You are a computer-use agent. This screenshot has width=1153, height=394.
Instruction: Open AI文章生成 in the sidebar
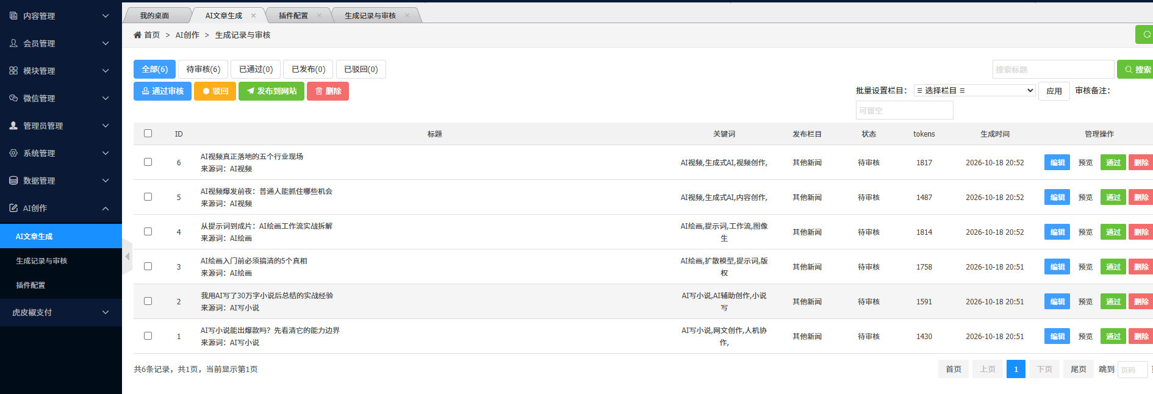pyautogui.click(x=61, y=236)
